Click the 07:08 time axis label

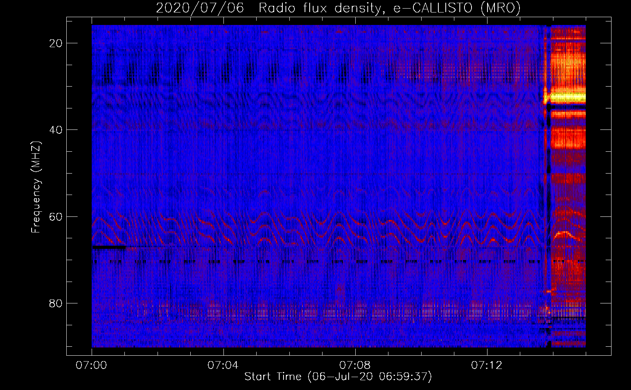[355, 365]
